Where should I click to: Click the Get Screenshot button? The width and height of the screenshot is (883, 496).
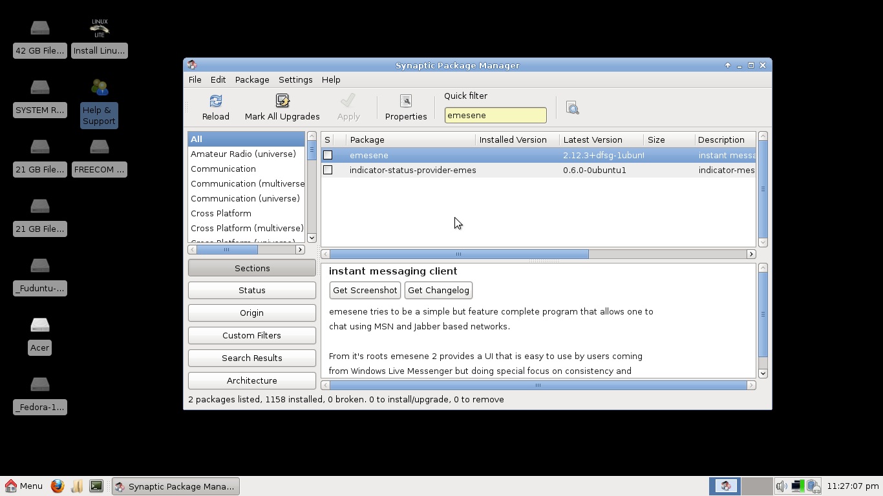[x=365, y=290]
